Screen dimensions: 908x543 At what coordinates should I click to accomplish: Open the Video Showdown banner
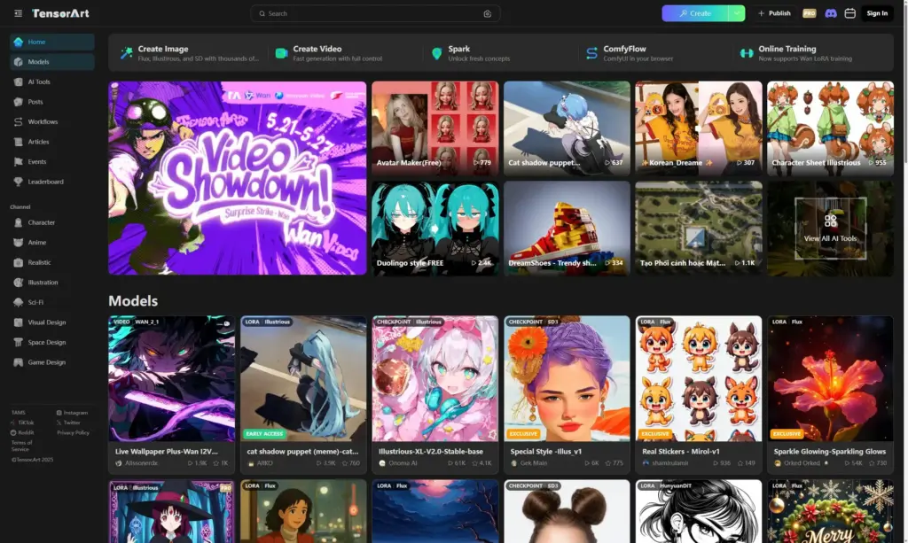[x=238, y=178]
